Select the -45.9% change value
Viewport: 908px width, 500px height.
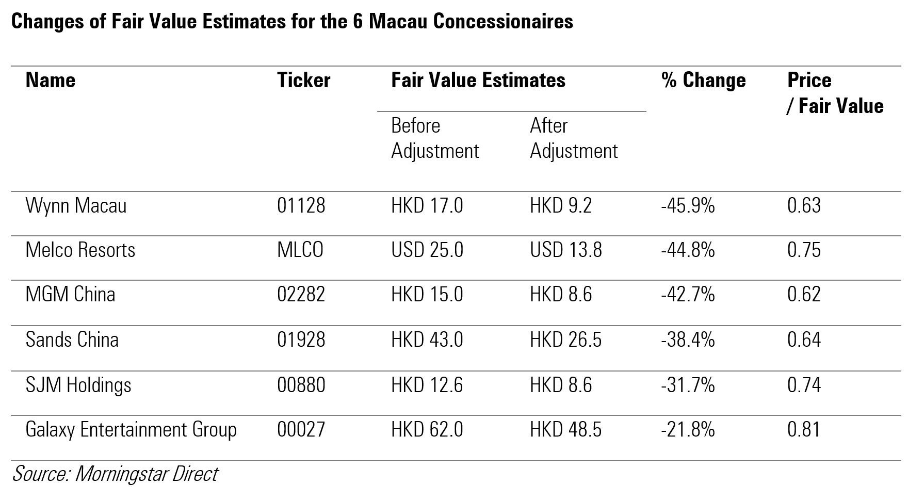[688, 206]
